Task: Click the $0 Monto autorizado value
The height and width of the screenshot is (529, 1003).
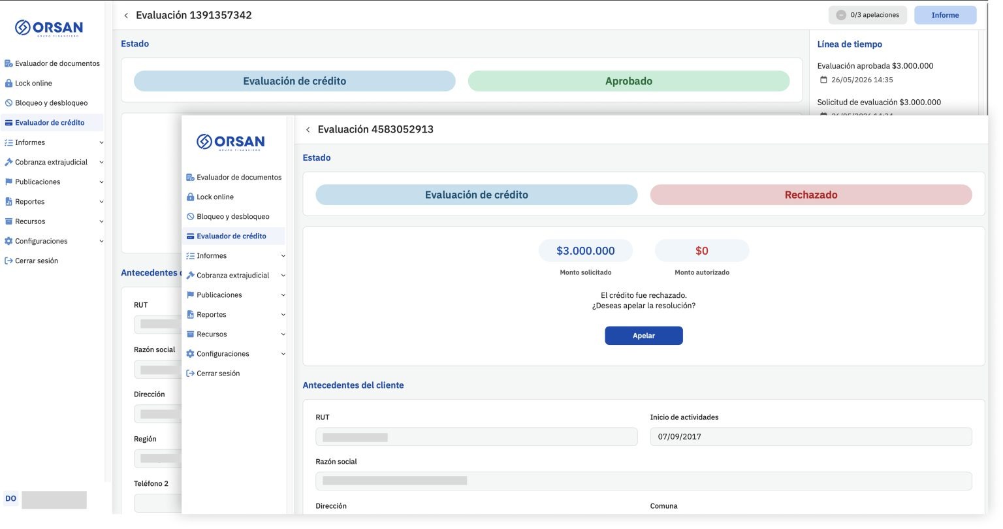Action: 702,251
